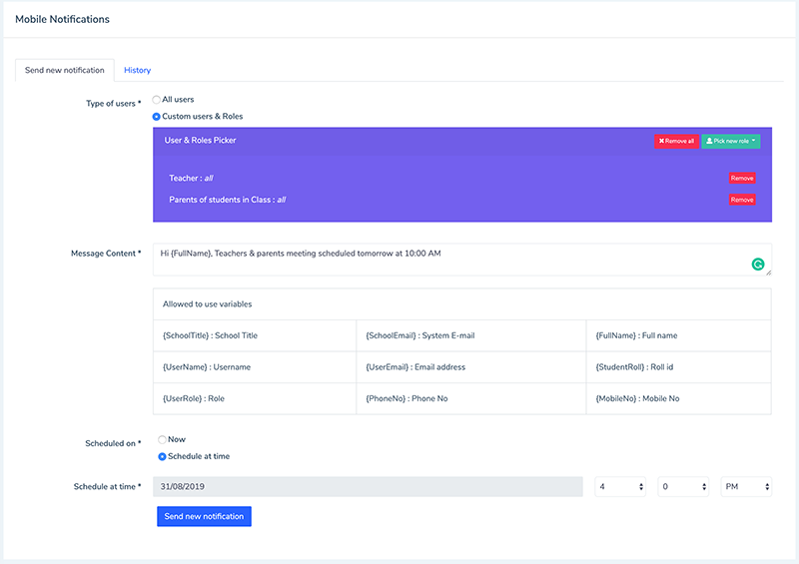The image size is (799, 564).
Task: Click the Allowed to use variables header
Action: [x=462, y=304]
